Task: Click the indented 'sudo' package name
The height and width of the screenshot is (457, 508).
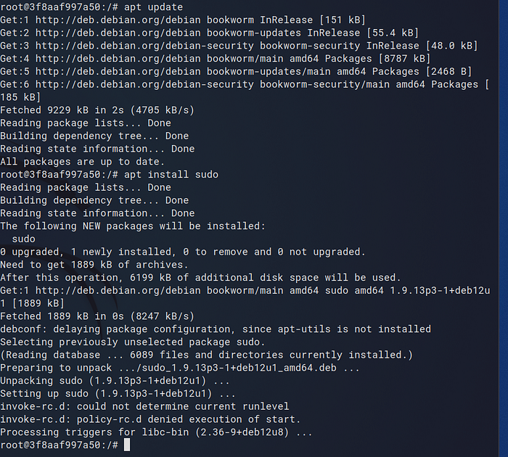Action: pyautogui.click(x=24, y=239)
